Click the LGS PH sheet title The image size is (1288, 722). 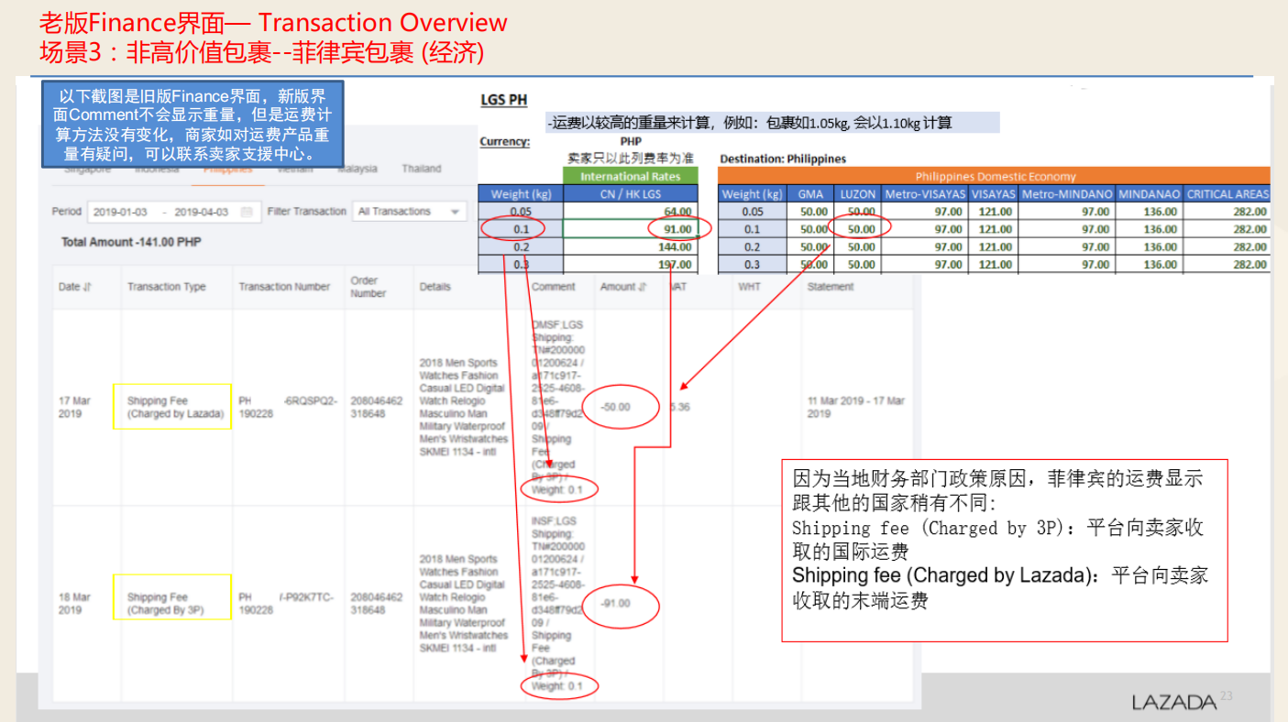click(x=503, y=101)
